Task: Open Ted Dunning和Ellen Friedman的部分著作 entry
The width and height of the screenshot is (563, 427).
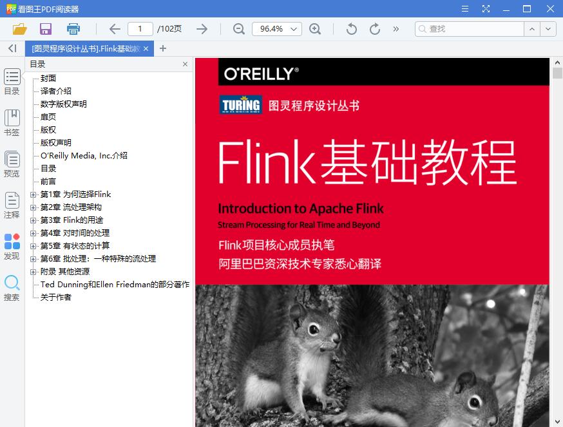Action: point(115,285)
